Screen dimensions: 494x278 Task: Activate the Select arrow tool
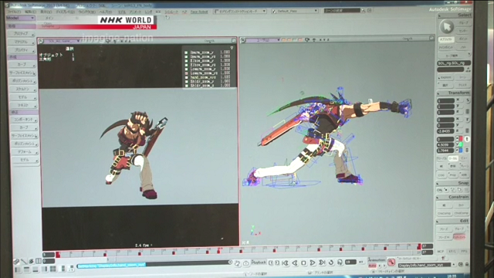[x=447, y=27]
